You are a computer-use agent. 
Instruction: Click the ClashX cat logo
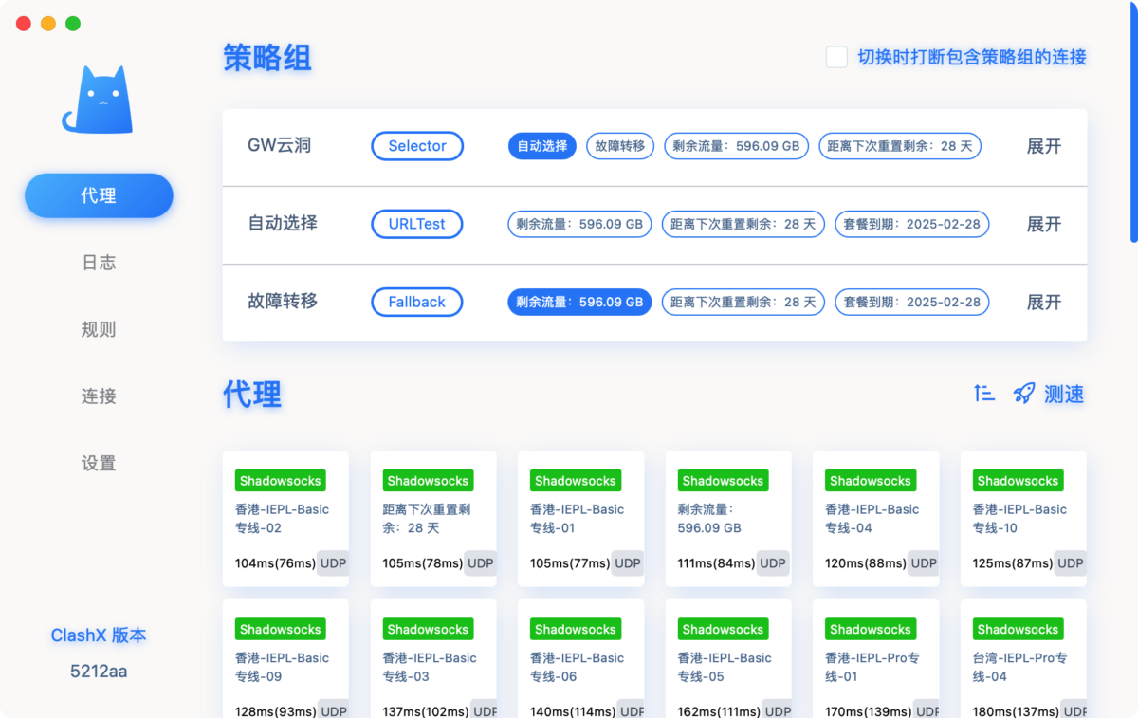[x=98, y=100]
